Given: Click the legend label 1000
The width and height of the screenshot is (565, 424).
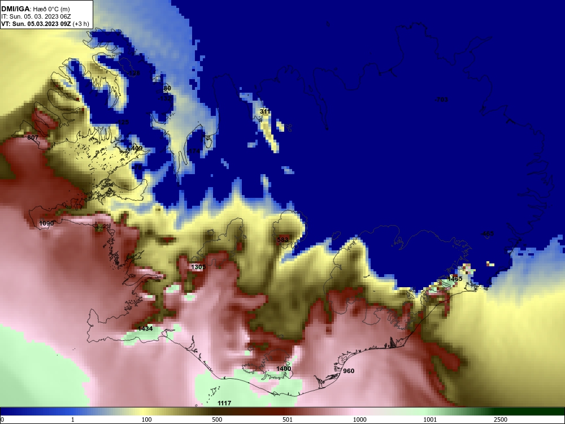Looking at the screenshot, I should click(x=359, y=419).
